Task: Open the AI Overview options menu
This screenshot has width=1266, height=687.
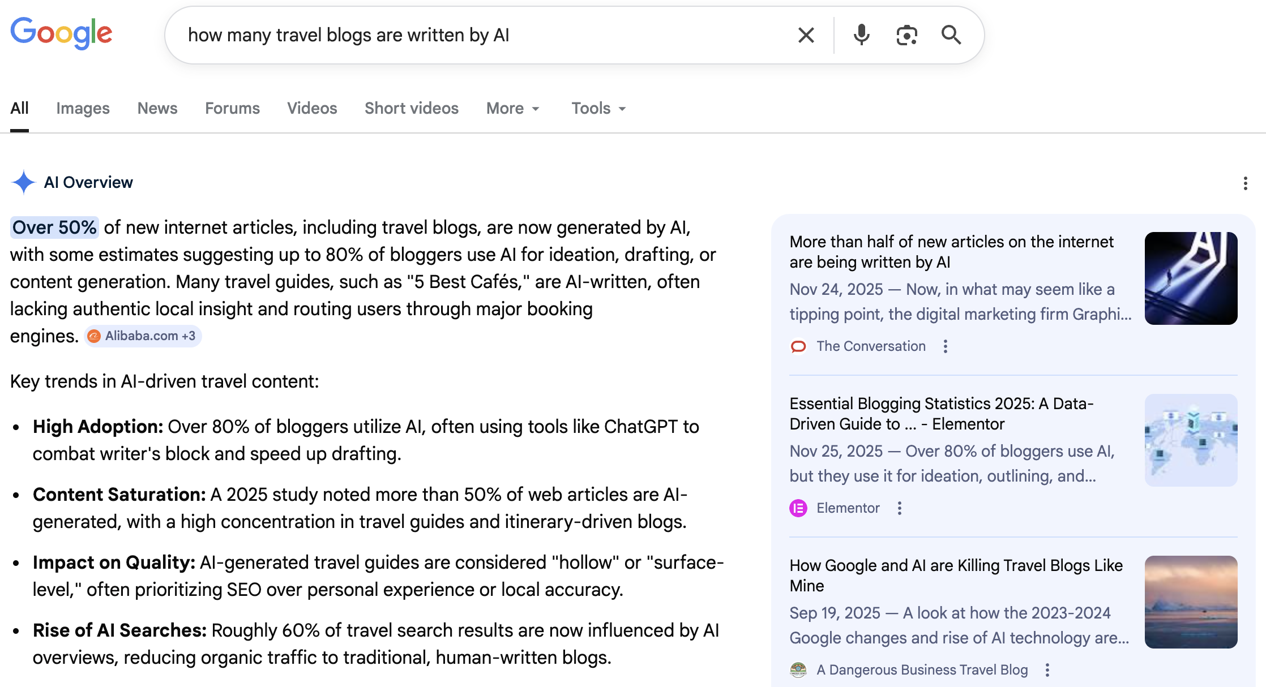Action: (x=1246, y=183)
